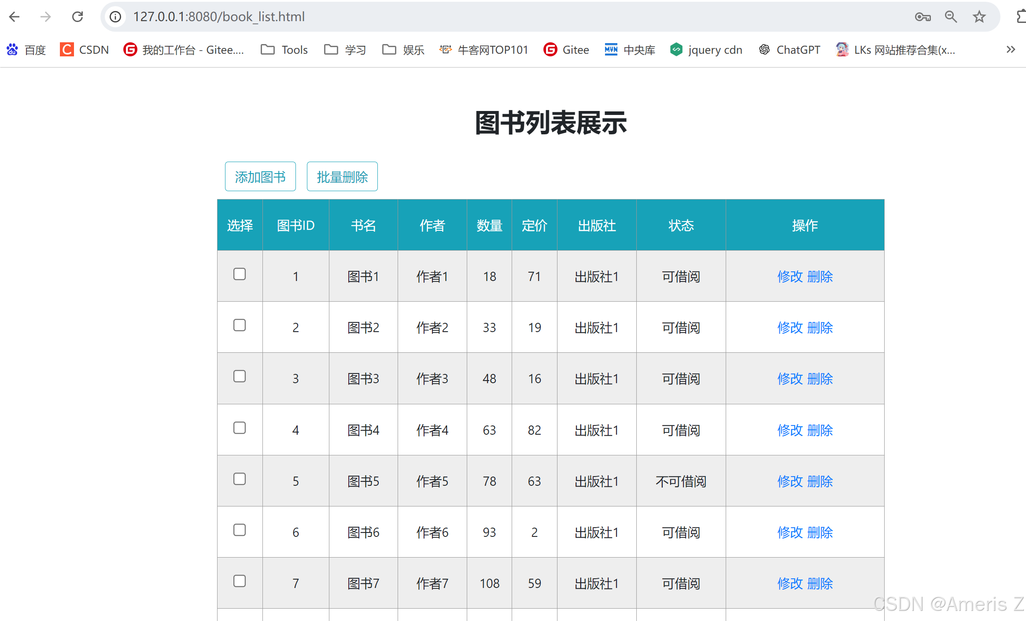
Task: Tick the checkbox for 图书7
Action: pos(240,581)
